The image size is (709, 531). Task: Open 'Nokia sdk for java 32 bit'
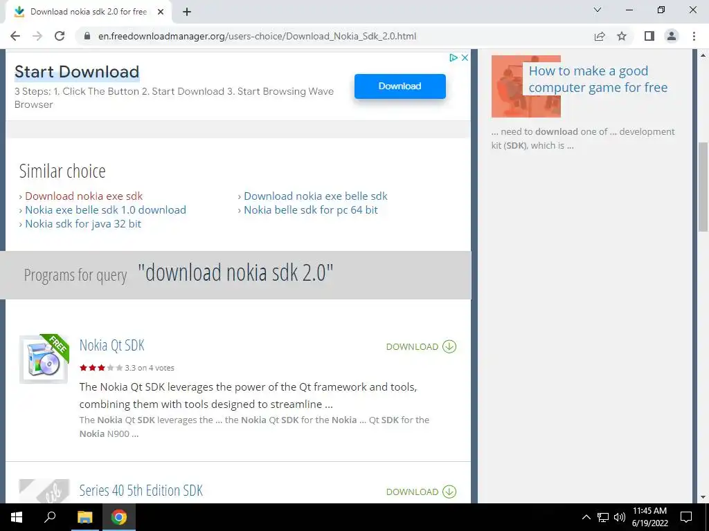pyautogui.click(x=83, y=224)
